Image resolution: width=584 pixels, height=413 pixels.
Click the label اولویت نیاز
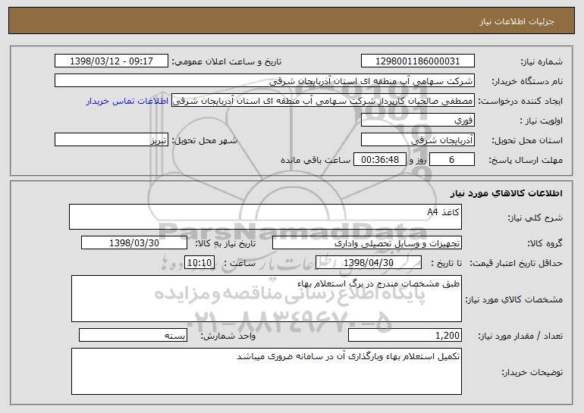click(542, 121)
